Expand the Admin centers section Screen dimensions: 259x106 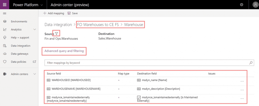[35, 74]
